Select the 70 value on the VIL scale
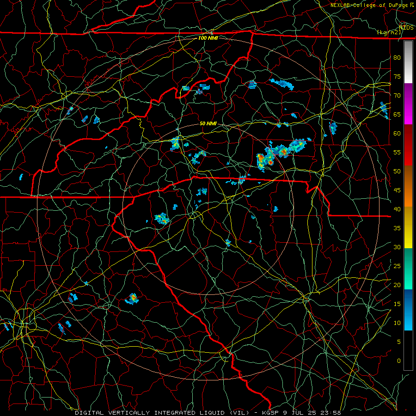 [x=397, y=96]
